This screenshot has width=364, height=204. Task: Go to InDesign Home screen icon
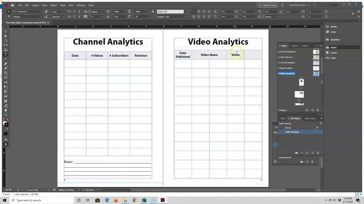coord(13,5)
